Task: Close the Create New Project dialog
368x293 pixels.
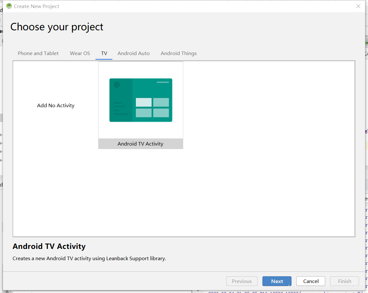Action: coord(358,6)
